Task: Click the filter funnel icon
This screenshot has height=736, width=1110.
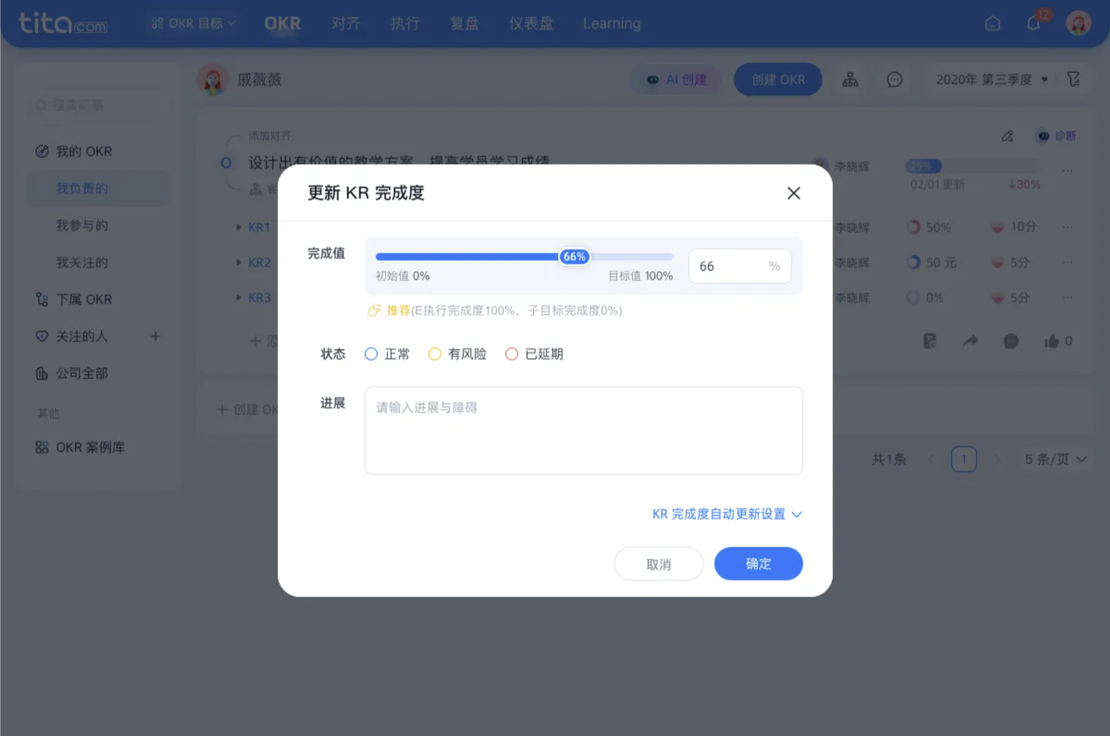Action: click(1073, 80)
